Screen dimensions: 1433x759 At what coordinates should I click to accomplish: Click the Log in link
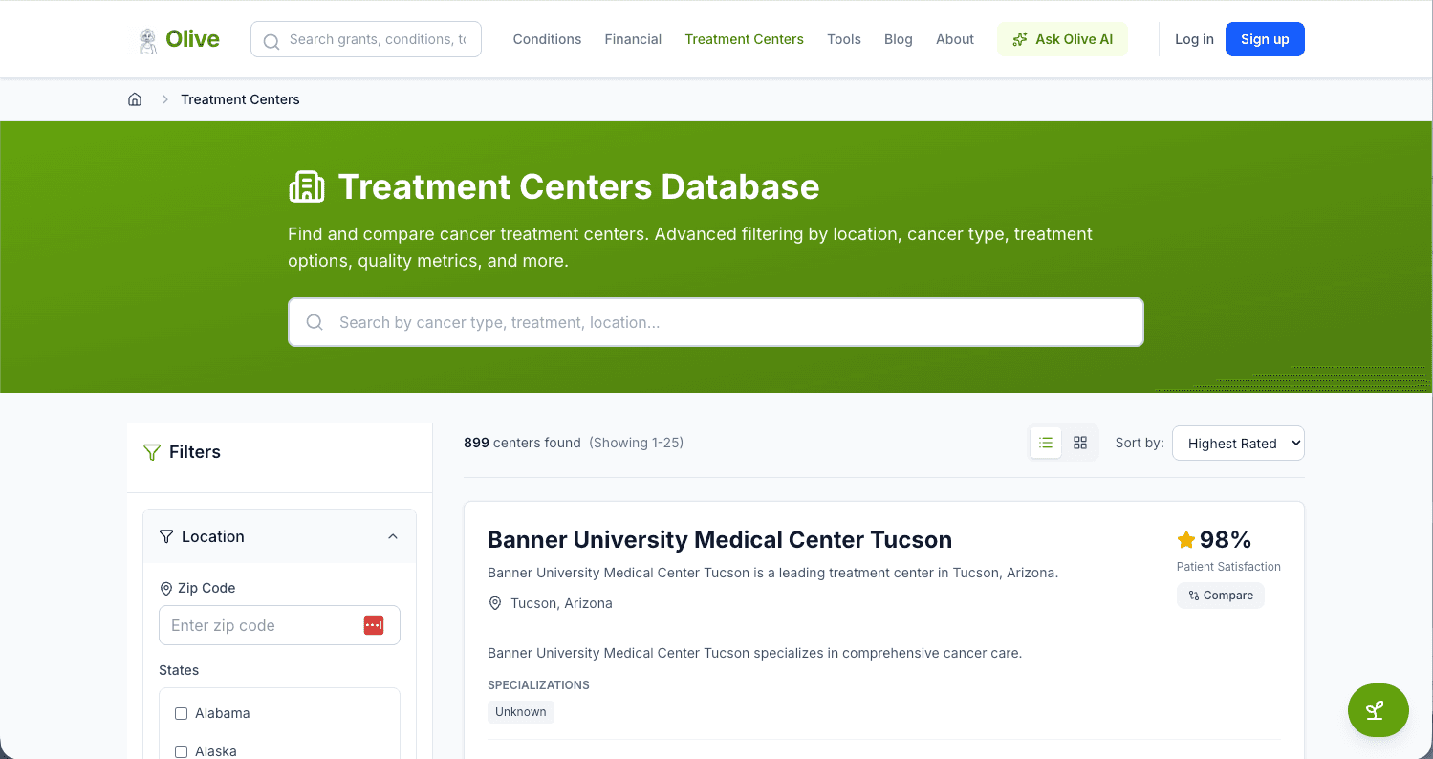click(1194, 39)
